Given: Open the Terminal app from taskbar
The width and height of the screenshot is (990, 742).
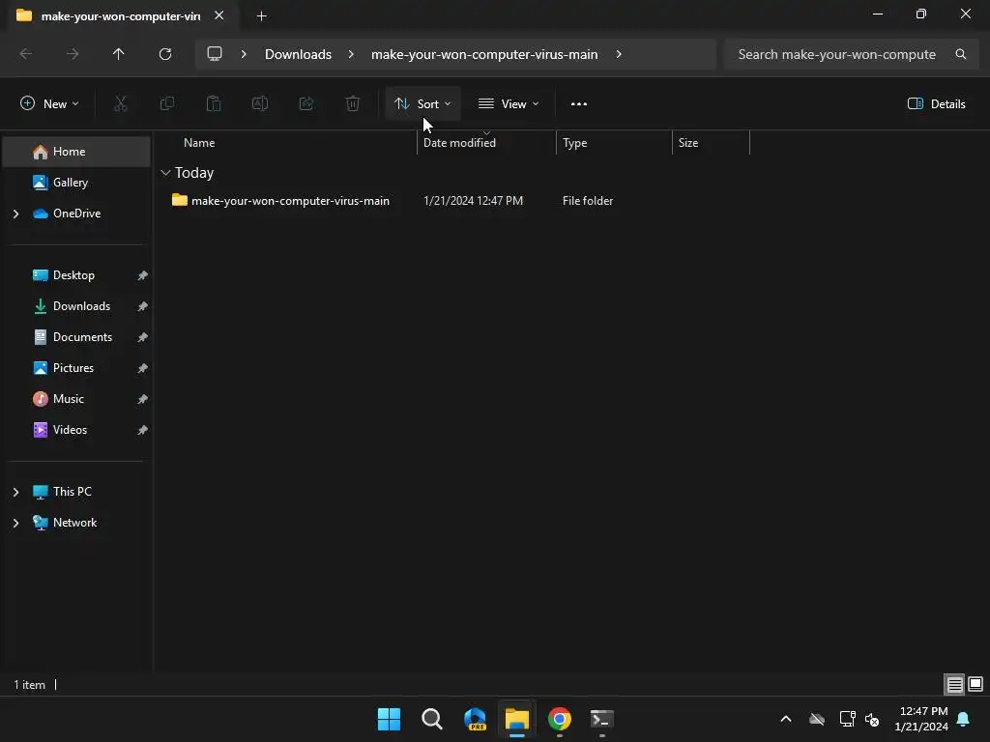Looking at the screenshot, I should click(601, 719).
